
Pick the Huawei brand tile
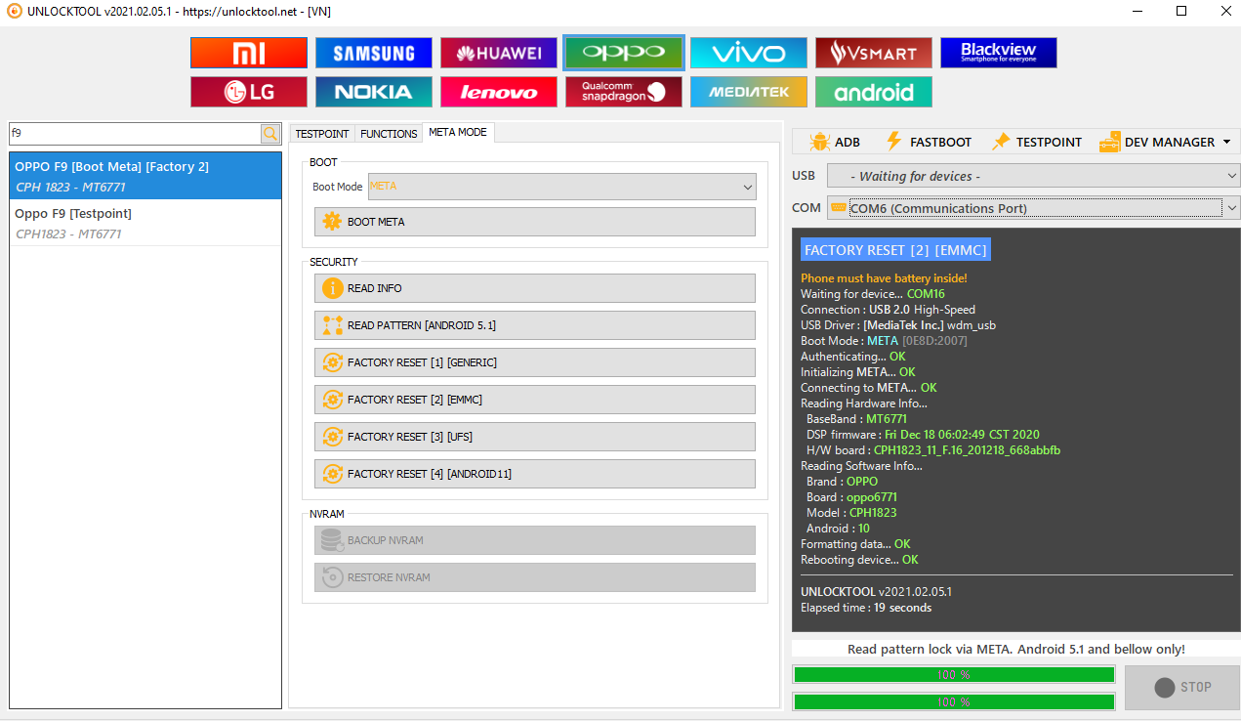click(499, 53)
